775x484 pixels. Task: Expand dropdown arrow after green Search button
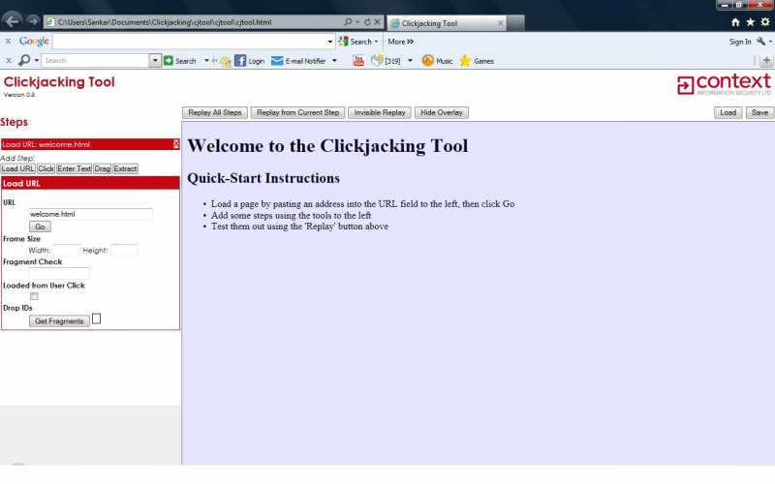206,61
